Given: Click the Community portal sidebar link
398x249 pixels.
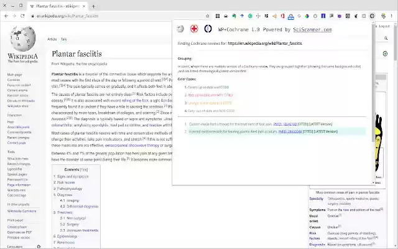Looking at the screenshot, I should (x=19, y=133).
